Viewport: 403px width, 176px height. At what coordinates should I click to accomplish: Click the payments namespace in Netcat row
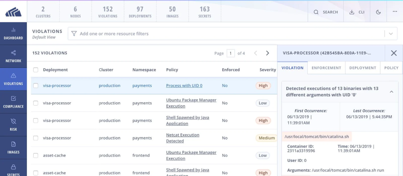click(x=142, y=138)
